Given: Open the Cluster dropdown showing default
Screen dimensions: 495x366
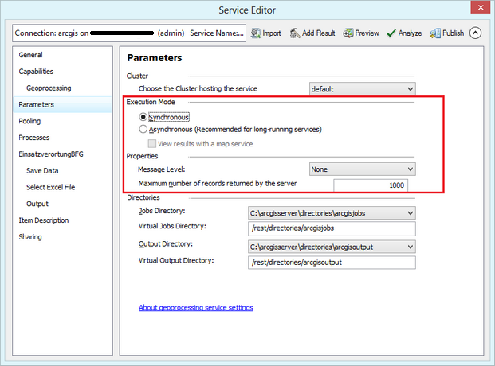Looking at the screenshot, I should (x=363, y=89).
